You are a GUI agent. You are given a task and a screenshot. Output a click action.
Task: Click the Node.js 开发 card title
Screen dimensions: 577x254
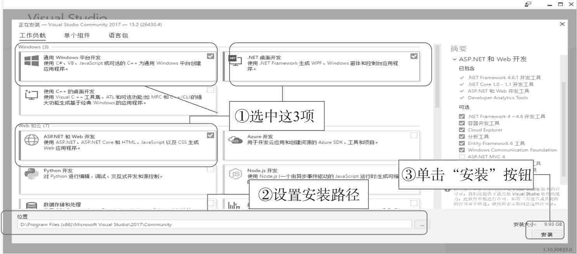pyautogui.click(x=263, y=170)
